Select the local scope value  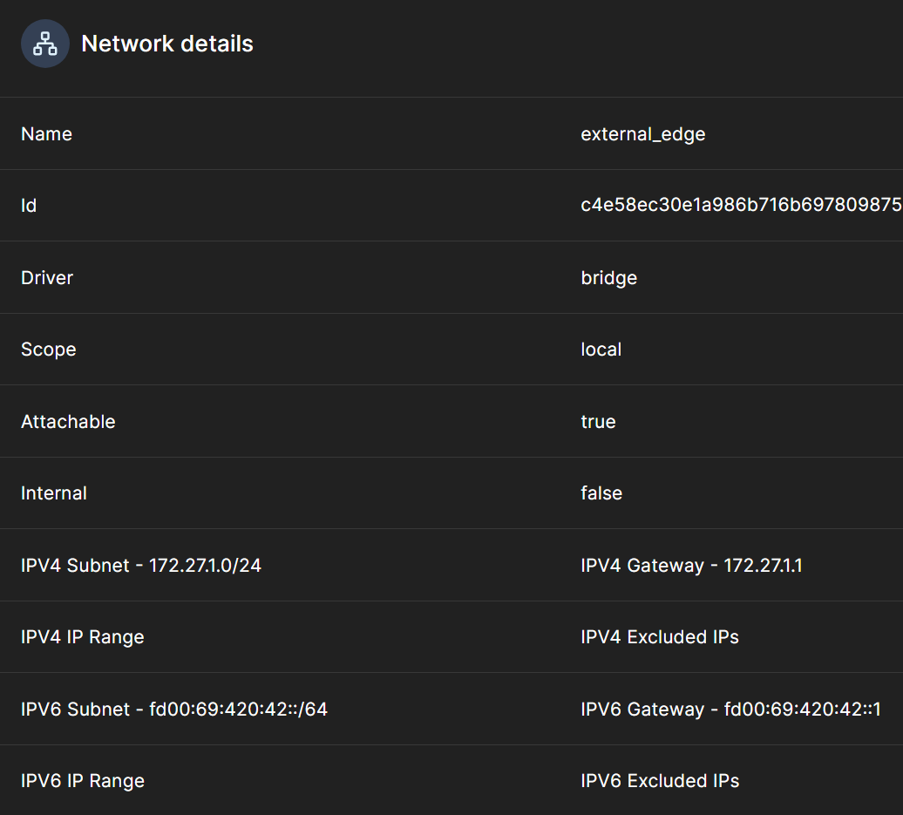coord(601,350)
